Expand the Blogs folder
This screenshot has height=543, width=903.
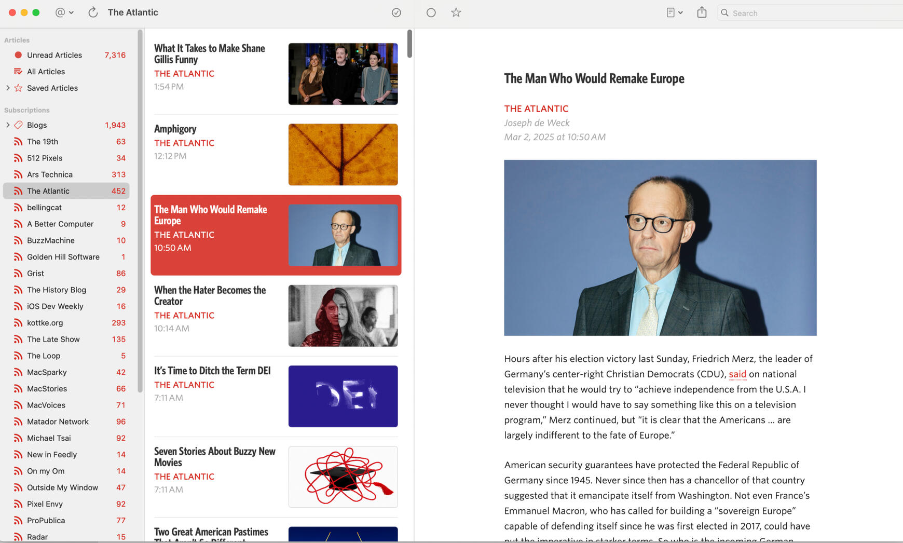tap(8, 125)
